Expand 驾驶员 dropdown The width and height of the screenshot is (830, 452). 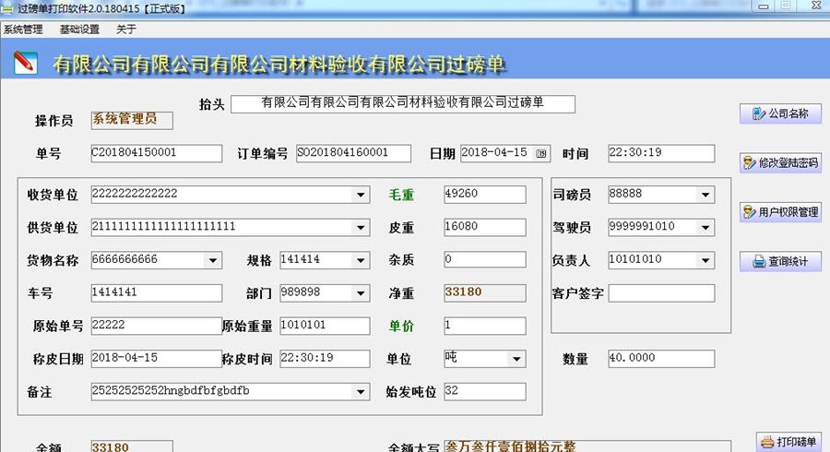click(705, 228)
